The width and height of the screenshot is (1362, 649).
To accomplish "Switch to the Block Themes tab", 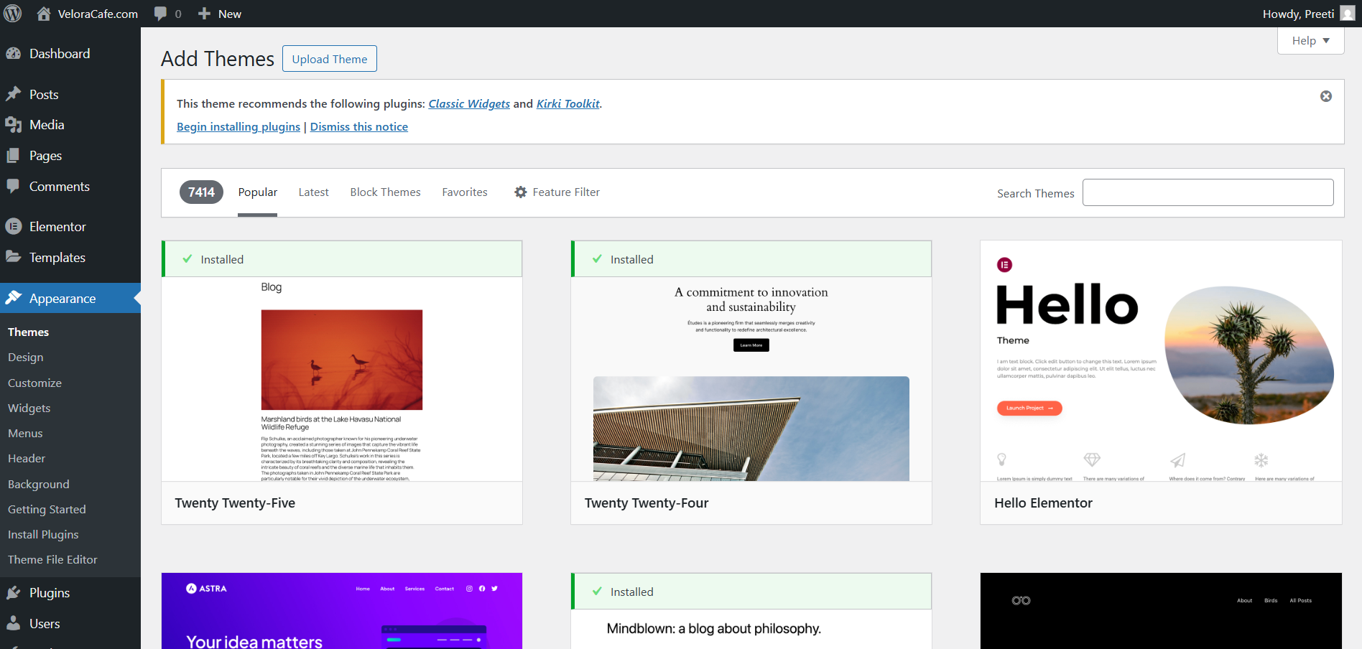I will click(386, 192).
